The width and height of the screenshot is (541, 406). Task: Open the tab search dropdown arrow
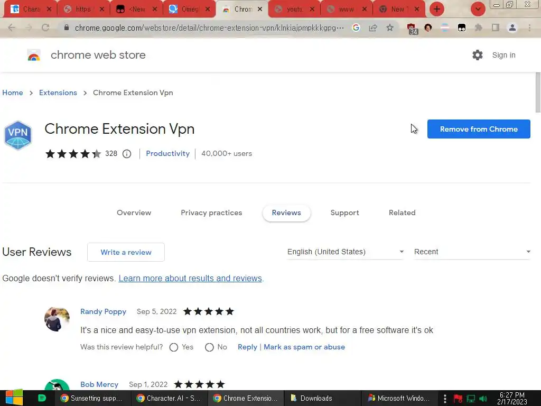(478, 9)
